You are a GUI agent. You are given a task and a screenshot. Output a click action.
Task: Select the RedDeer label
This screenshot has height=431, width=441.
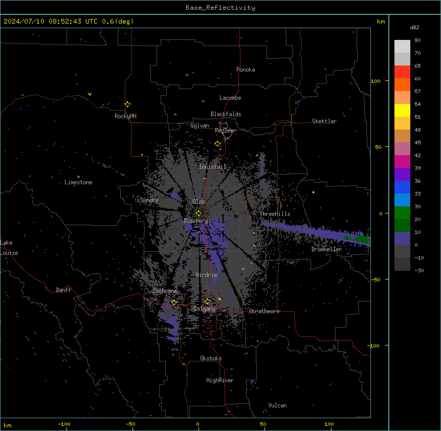225,131
